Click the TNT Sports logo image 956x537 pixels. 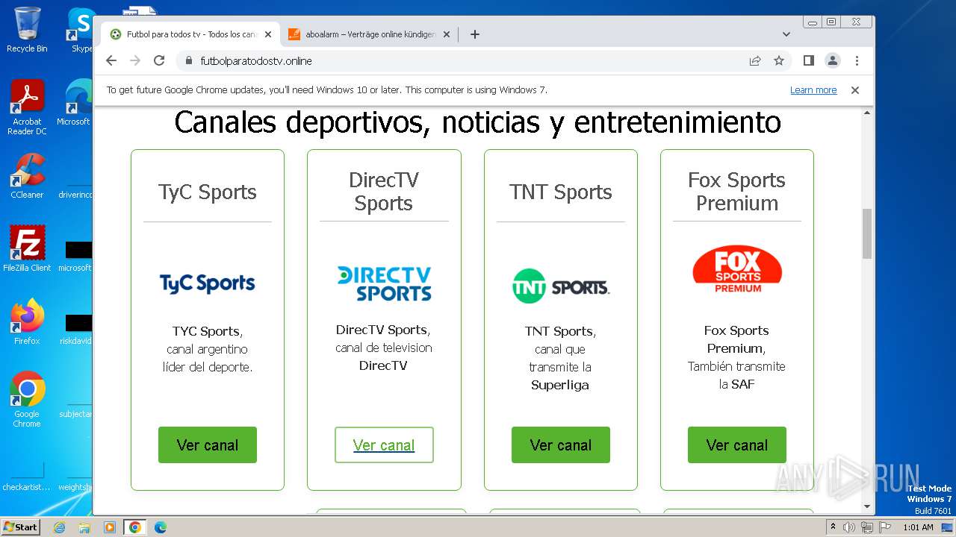coord(561,286)
